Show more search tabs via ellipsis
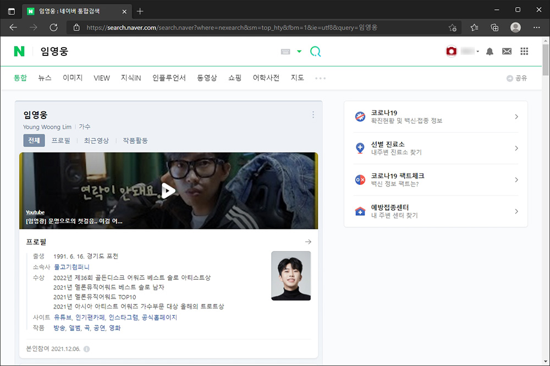This screenshot has height=366, width=550. (320, 78)
